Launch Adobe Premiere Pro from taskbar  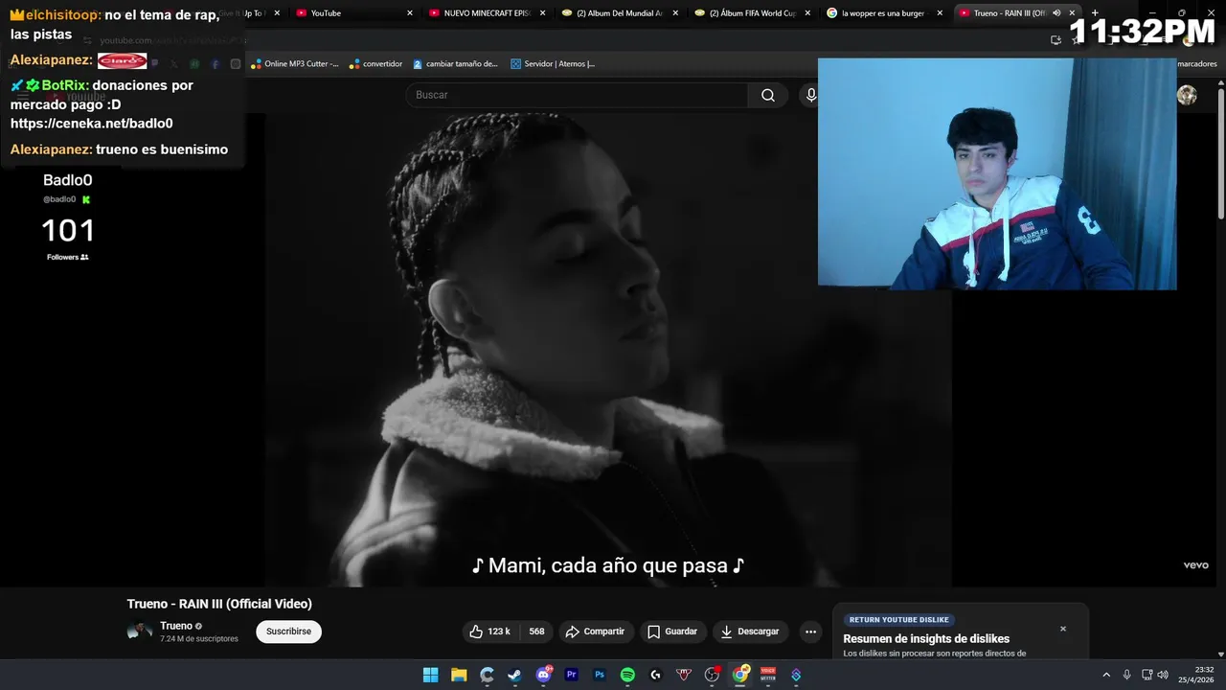(x=572, y=675)
